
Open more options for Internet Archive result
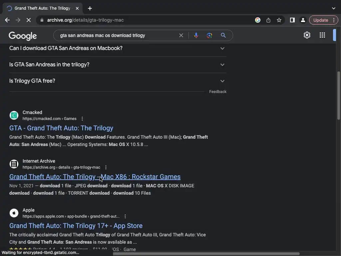coord(106,167)
